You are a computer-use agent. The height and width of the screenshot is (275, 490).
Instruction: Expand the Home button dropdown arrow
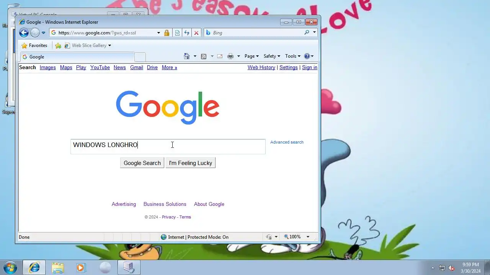195,56
